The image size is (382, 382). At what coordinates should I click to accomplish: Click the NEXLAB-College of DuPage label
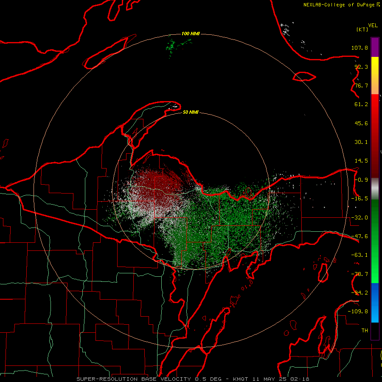[x=341, y=5]
